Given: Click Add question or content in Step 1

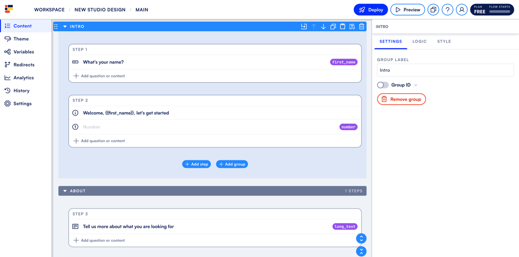Looking at the screenshot, I should click(x=99, y=76).
